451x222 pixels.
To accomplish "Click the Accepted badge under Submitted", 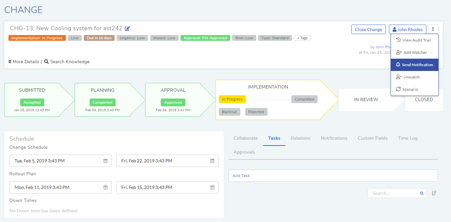I will pos(32,102).
